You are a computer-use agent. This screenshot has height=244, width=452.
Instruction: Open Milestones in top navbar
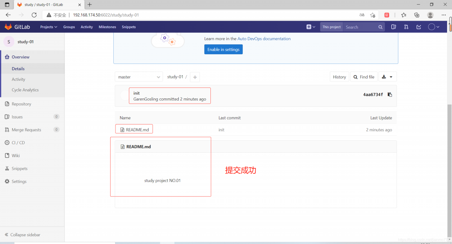(107, 27)
